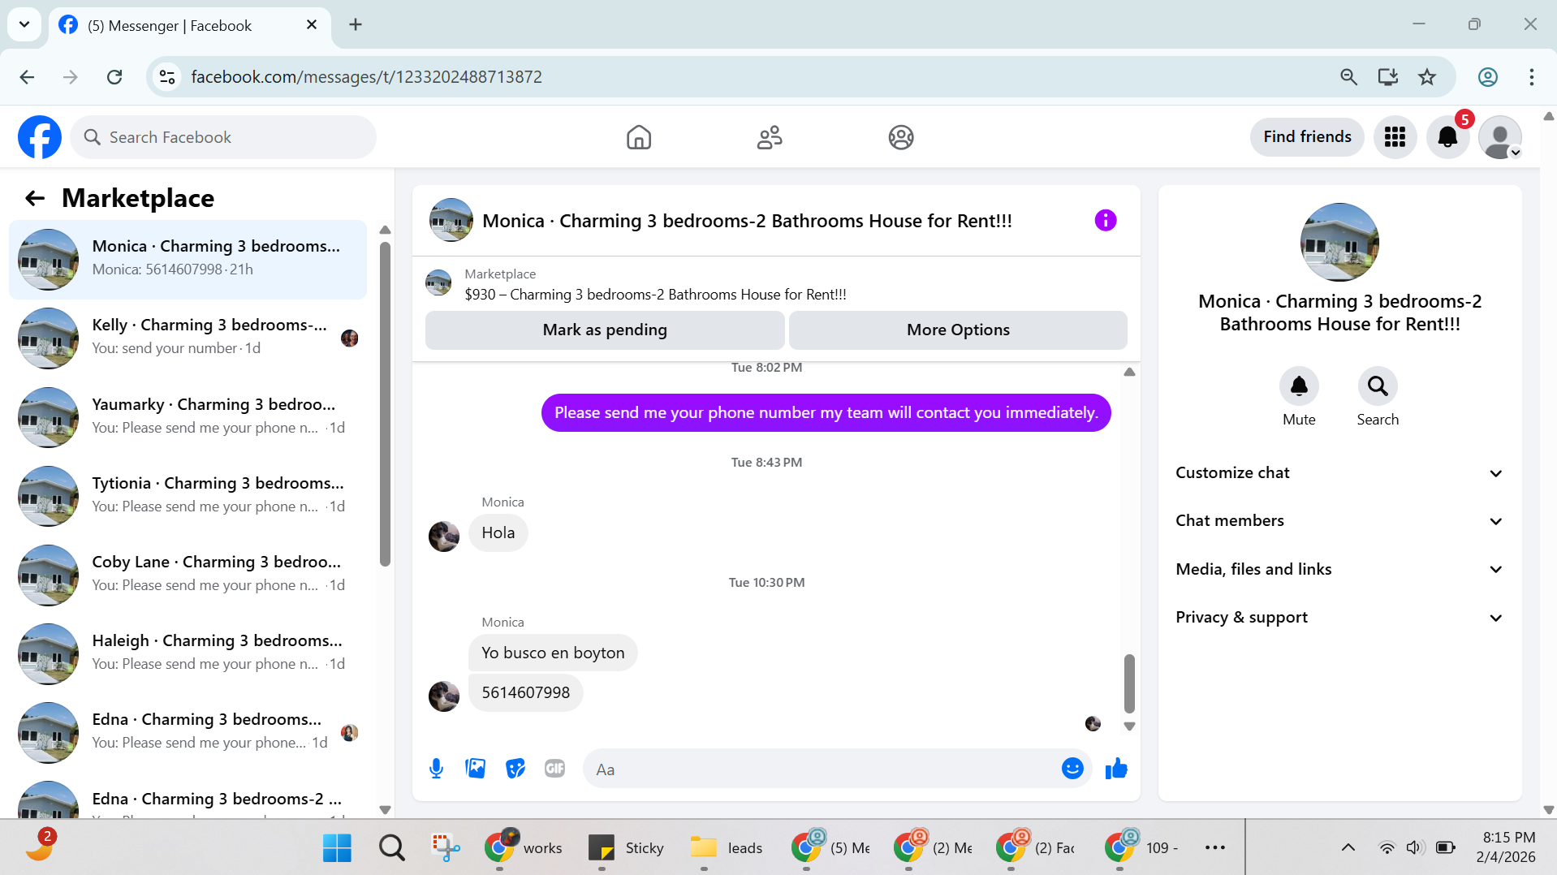
Task: Click message thread scroll down arrow
Action: tap(1129, 726)
